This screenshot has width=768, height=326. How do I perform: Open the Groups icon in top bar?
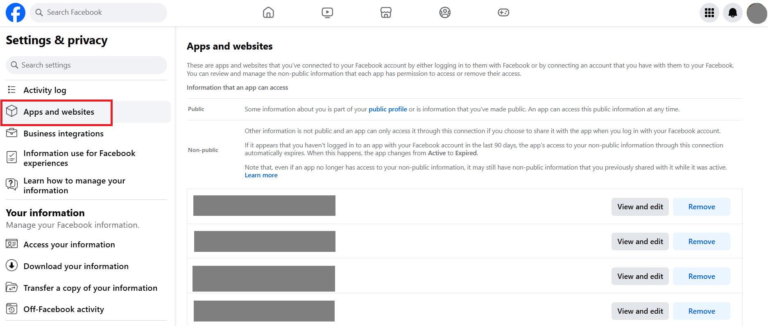coord(445,13)
